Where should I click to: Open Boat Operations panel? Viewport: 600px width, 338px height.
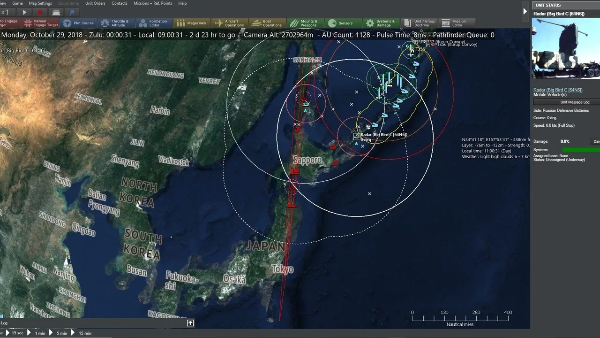(x=267, y=23)
